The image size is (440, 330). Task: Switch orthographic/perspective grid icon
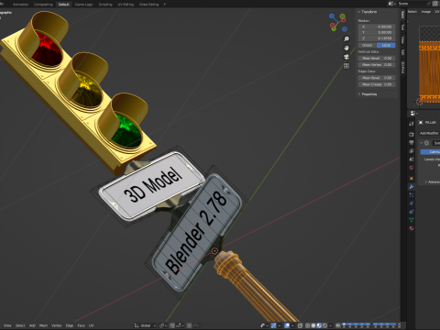tap(346, 66)
